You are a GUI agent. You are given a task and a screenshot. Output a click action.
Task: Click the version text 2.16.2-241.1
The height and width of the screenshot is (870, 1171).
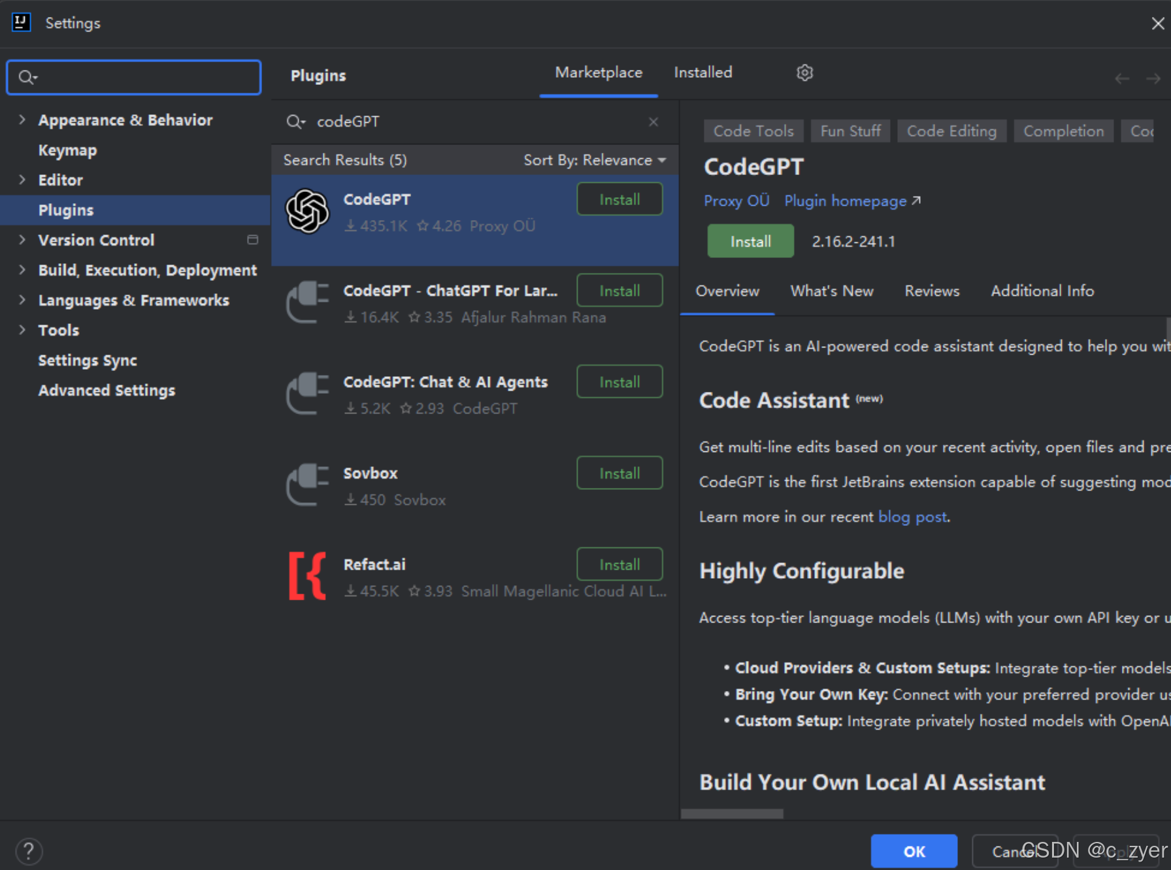pyautogui.click(x=853, y=242)
